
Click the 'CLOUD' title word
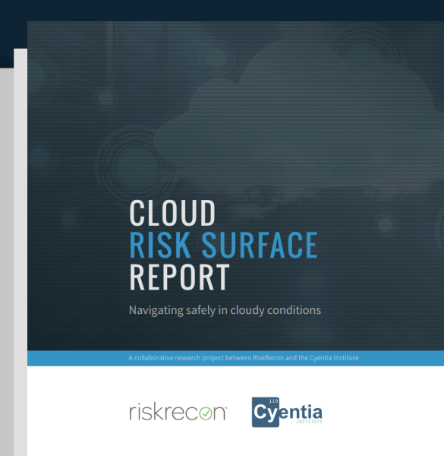click(x=172, y=213)
